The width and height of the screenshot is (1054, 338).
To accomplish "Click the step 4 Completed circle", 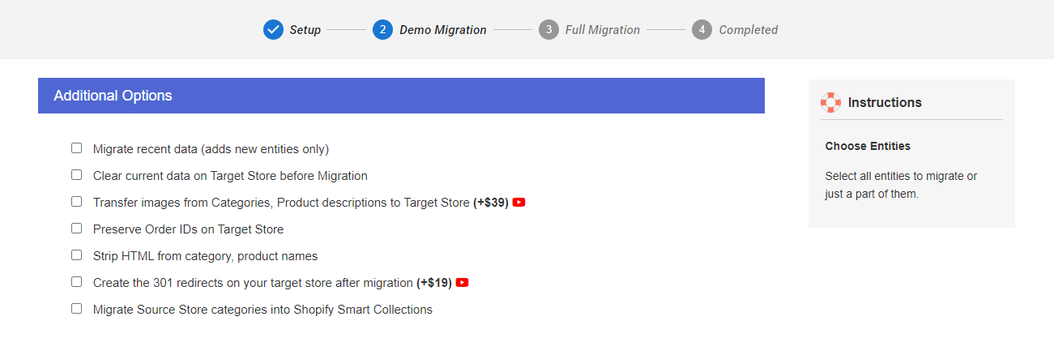I will 702,30.
